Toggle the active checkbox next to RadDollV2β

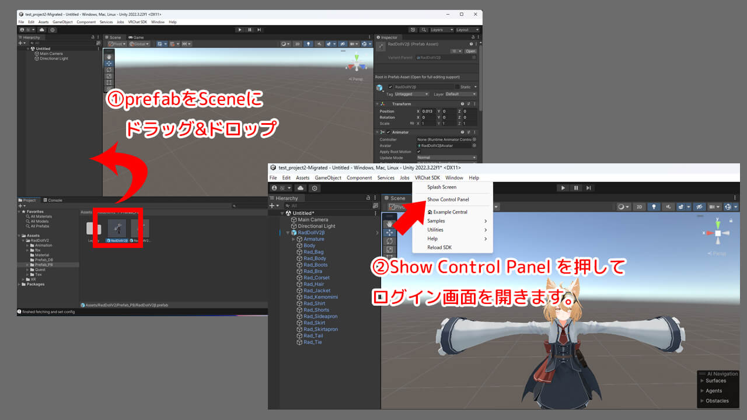click(x=390, y=87)
